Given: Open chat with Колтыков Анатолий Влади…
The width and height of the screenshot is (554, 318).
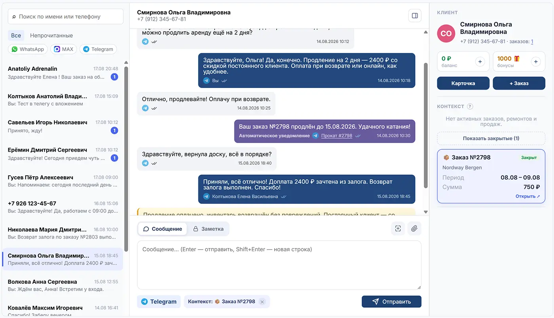Looking at the screenshot, I should tap(63, 100).
